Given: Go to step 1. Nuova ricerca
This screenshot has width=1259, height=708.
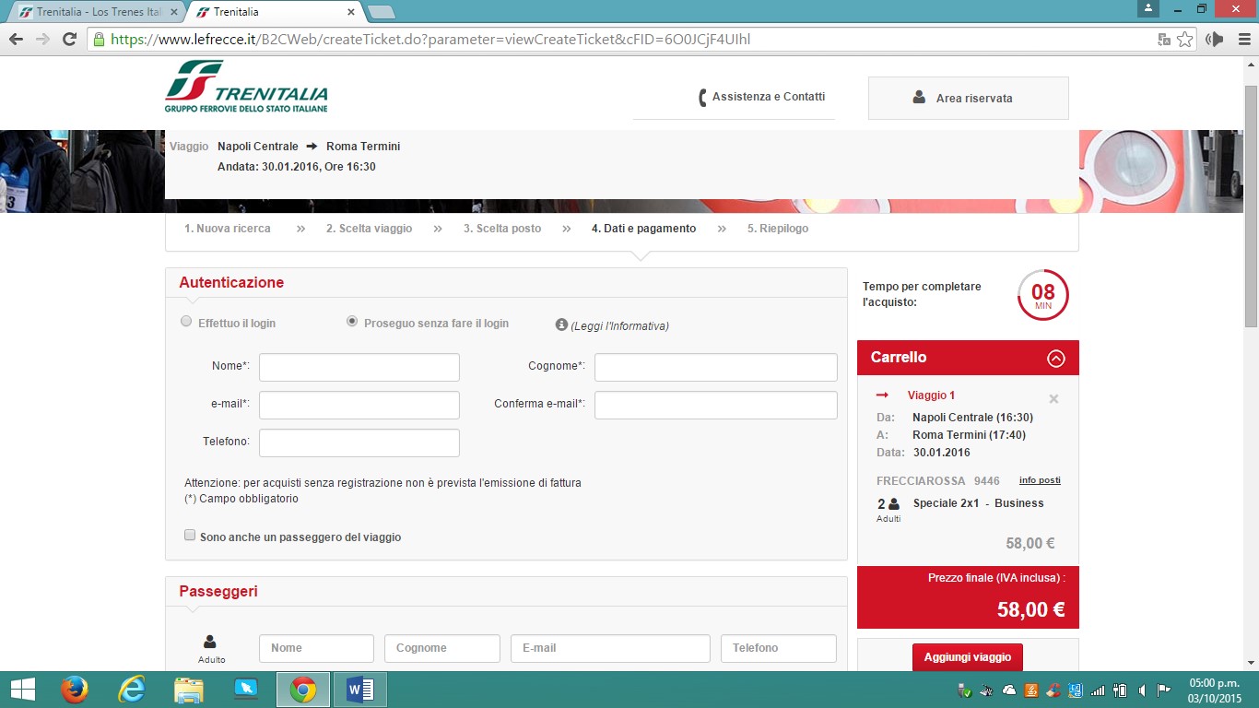Looking at the screenshot, I should [227, 229].
